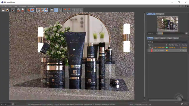The width and height of the screenshot is (189, 106).
Task: Click the clapperboard Stop Rendering icon
Action: tap(13, 10)
